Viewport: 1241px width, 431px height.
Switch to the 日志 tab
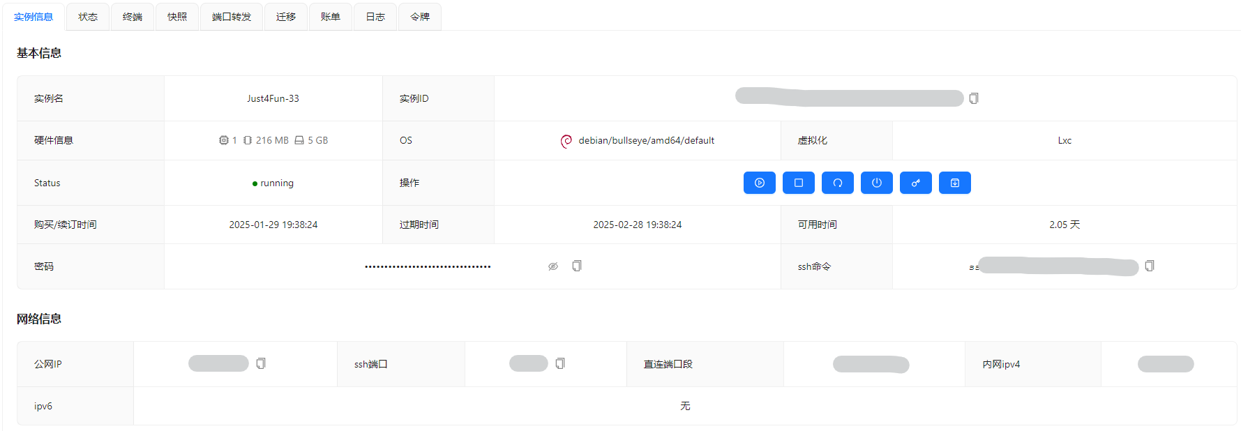375,17
